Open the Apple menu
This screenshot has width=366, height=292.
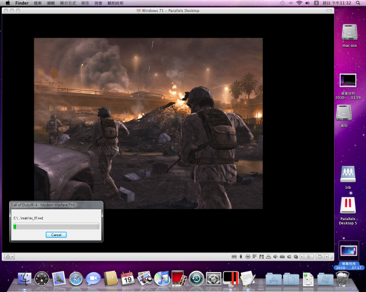click(7, 3)
